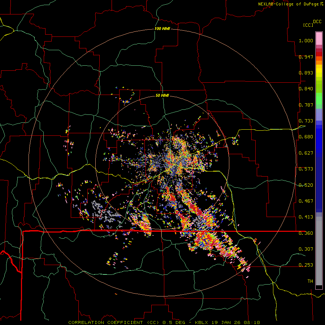Click the TH threshold label in legend

310,281
